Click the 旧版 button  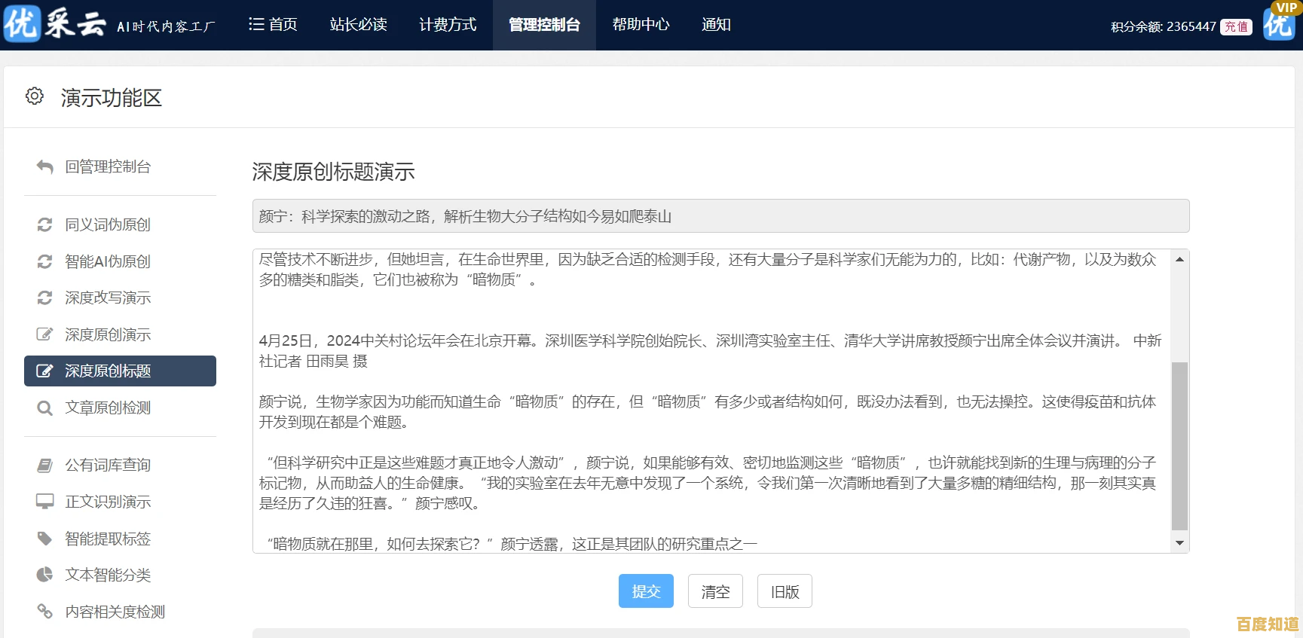pos(785,591)
